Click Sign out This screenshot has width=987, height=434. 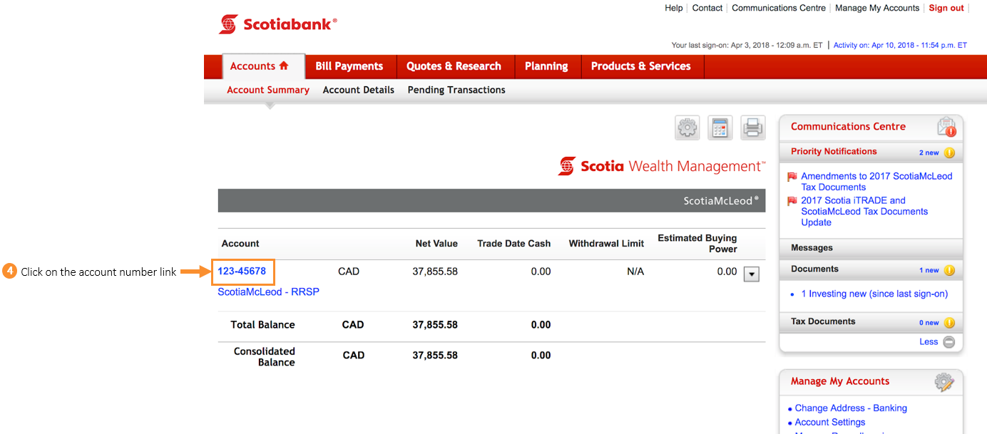(946, 8)
